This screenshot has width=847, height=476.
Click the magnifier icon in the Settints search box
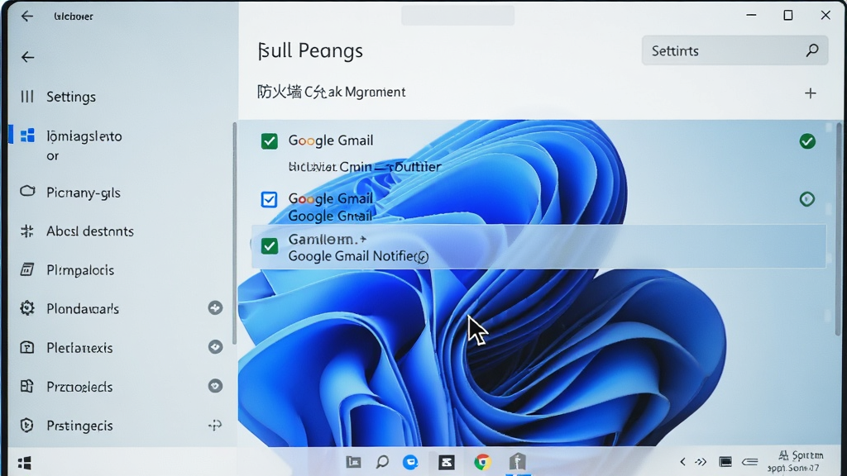pos(812,50)
